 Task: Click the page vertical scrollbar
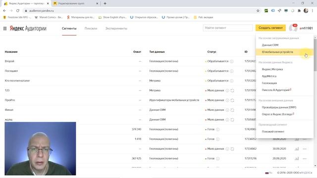click(315, 55)
